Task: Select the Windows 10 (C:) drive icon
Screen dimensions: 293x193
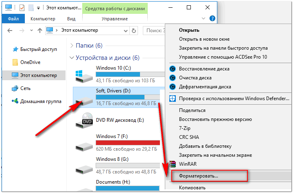Action: [84, 77]
